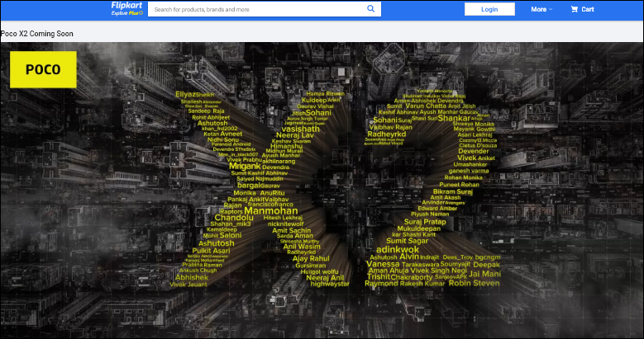Click the name Shankar in the banner
Viewport: 644px width, 339px height.
point(454,118)
